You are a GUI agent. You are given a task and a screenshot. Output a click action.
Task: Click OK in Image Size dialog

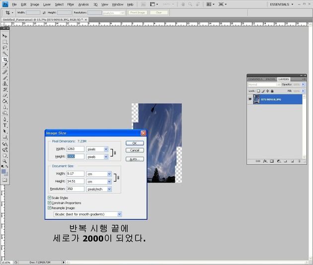(135, 143)
